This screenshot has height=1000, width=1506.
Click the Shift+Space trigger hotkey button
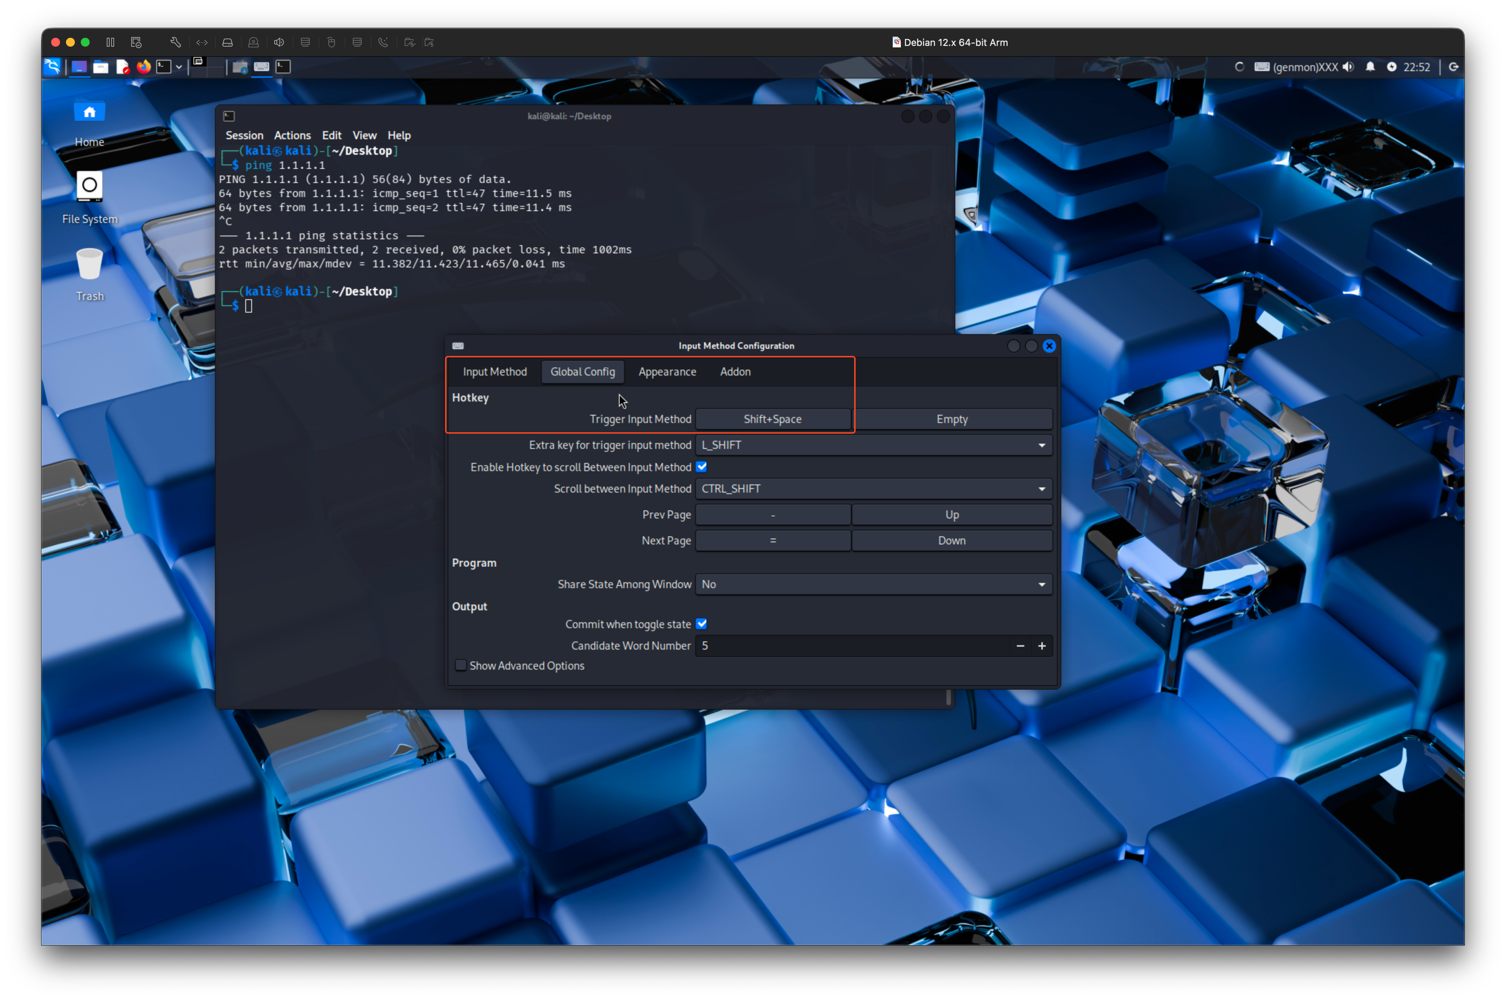(772, 419)
